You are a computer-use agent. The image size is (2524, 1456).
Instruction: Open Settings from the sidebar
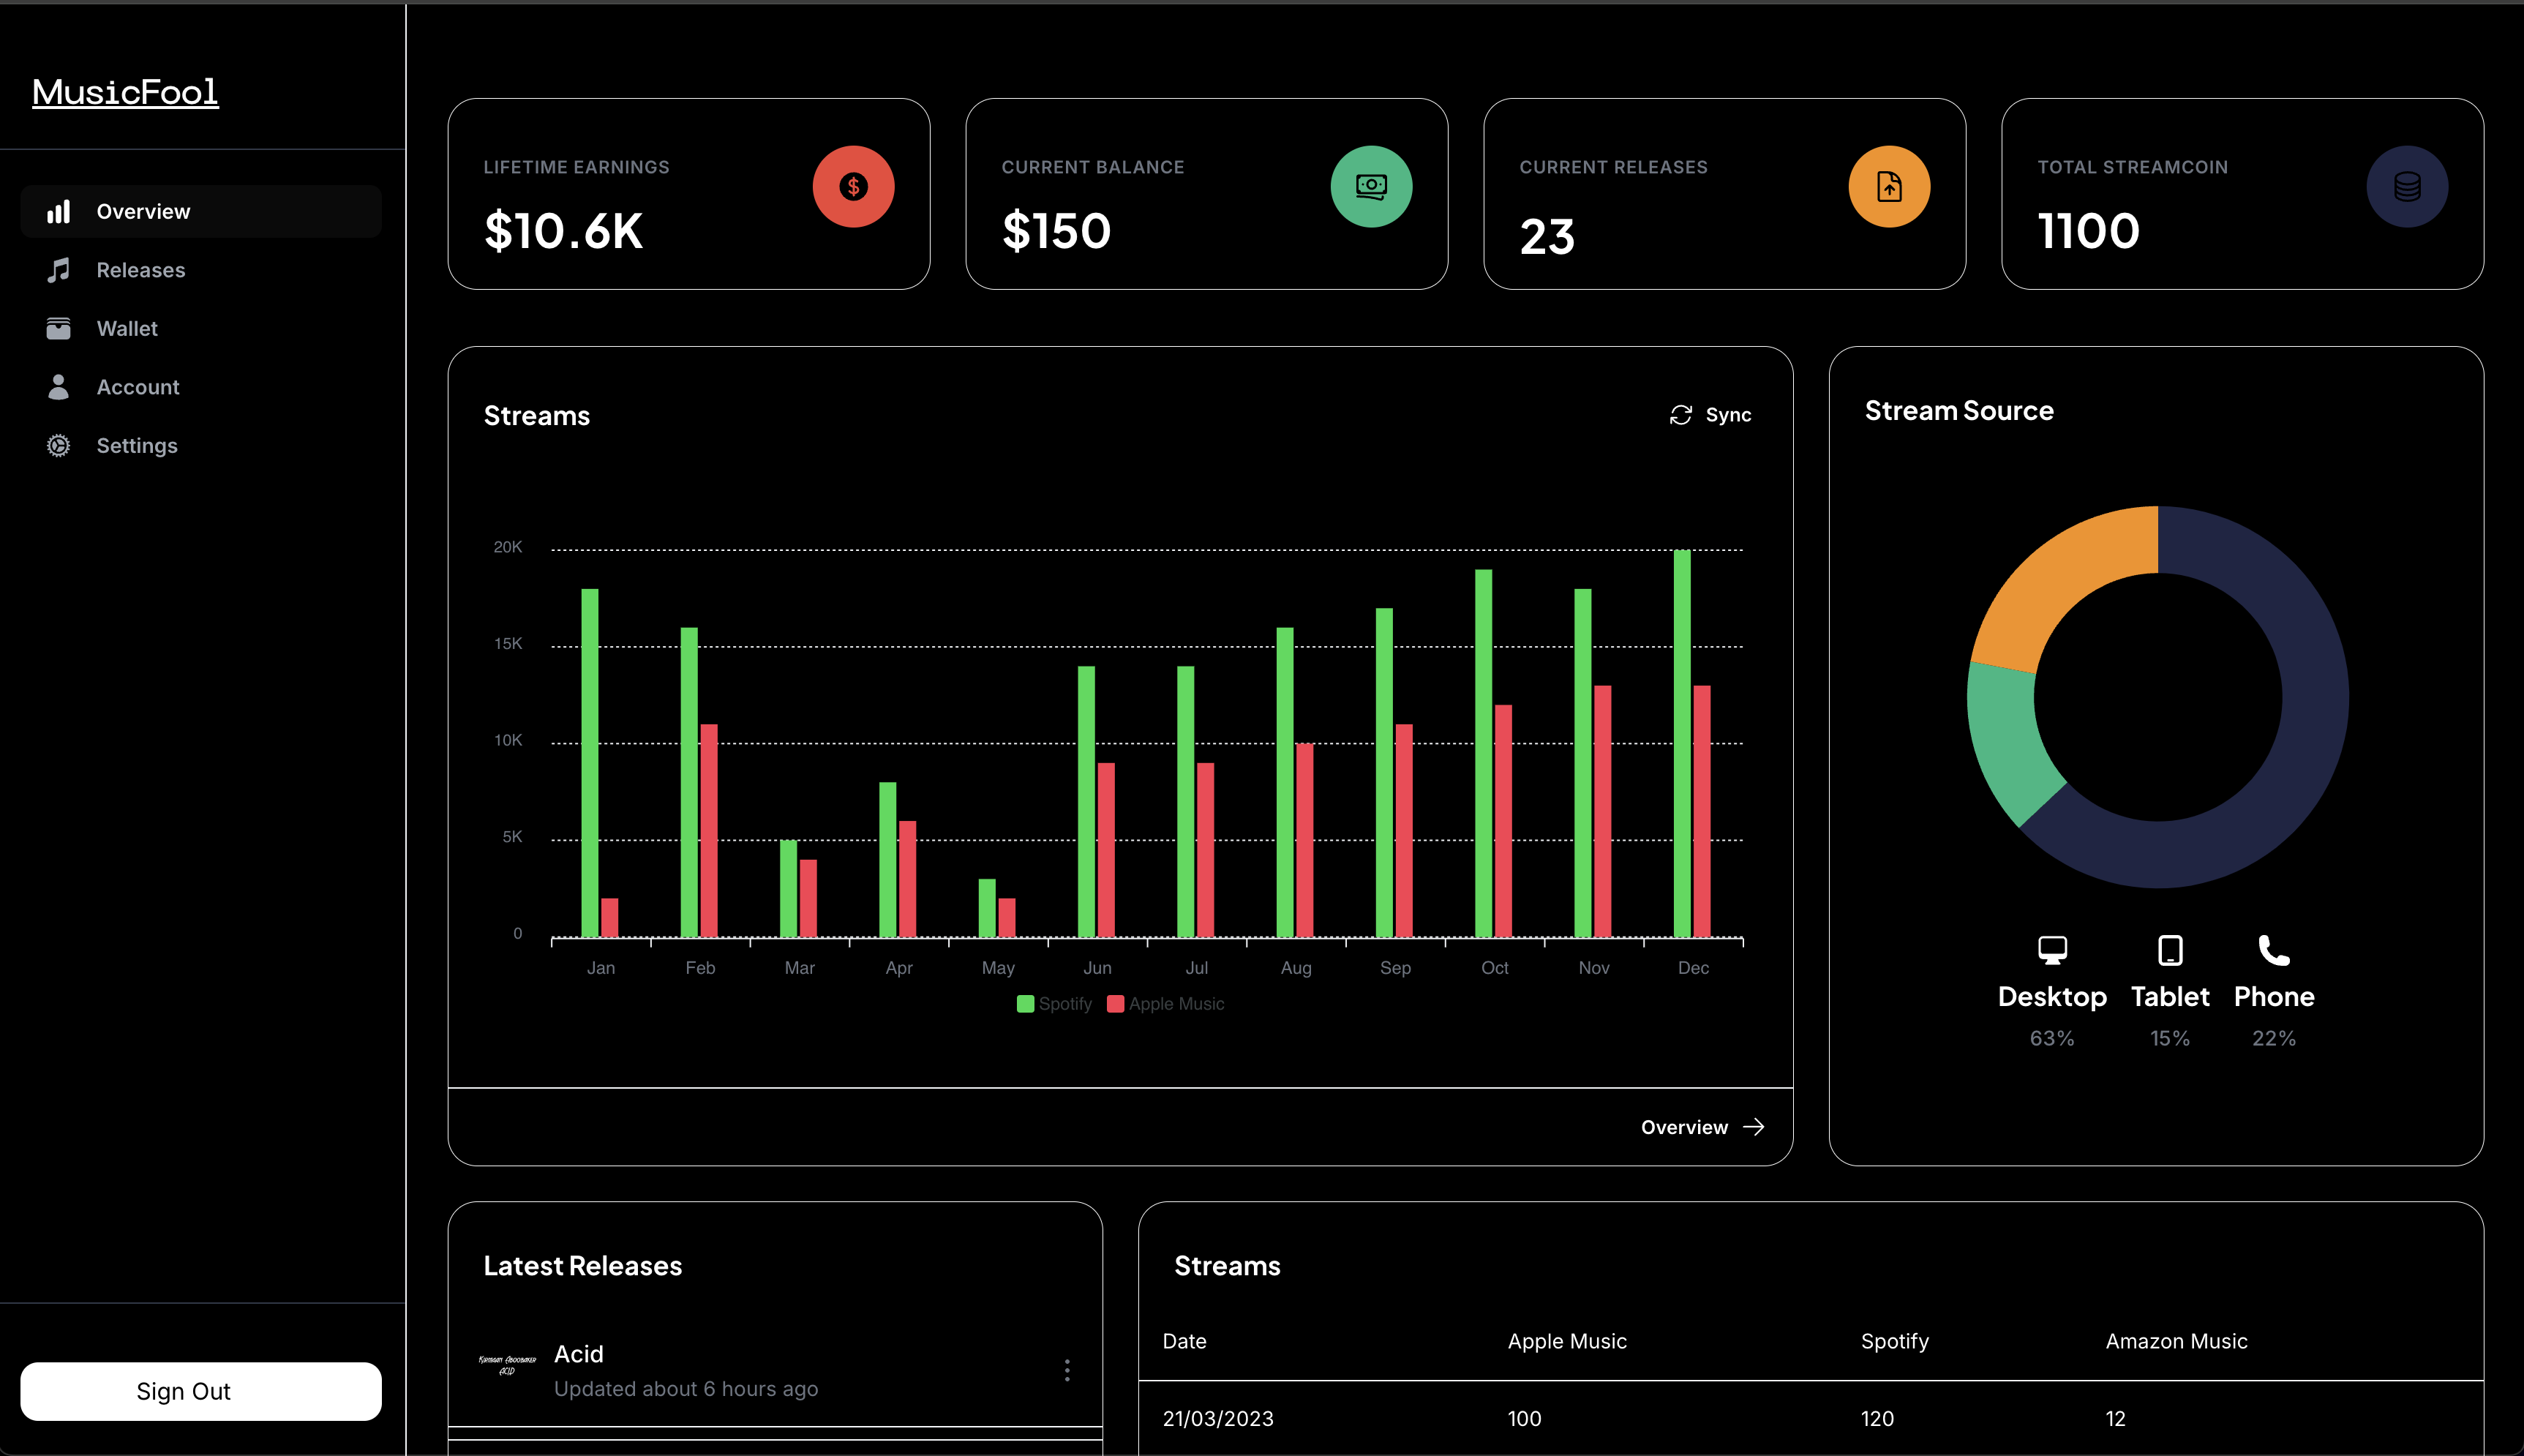click(x=136, y=446)
